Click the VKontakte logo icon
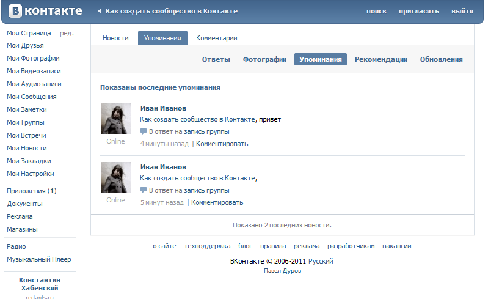Viewport: 488px width, 299px height. (x=15, y=11)
